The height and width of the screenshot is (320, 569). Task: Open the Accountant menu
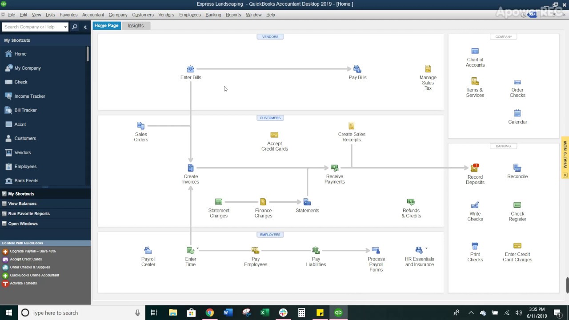[93, 15]
